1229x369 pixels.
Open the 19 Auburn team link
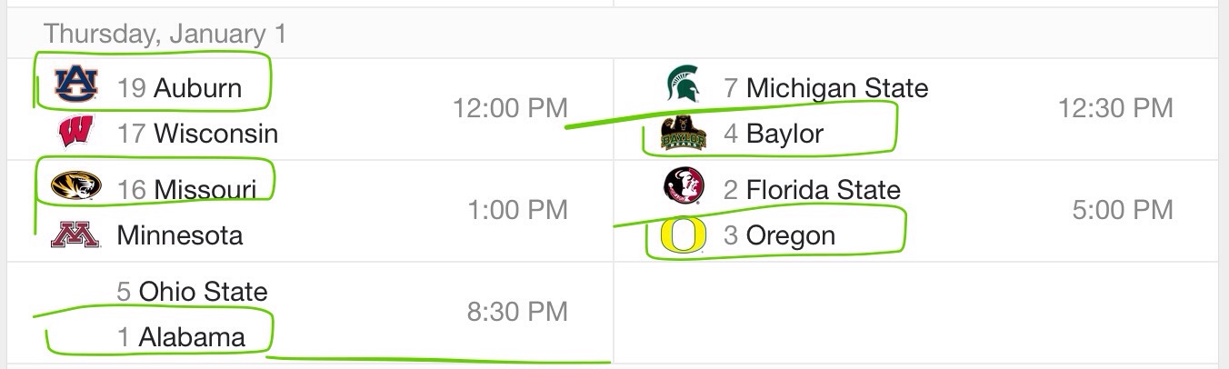coord(179,88)
